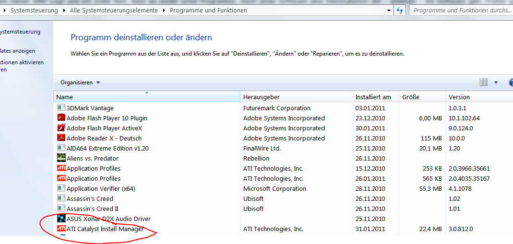Sort by the Installiert am column header
Image resolution: width=513 pixels, height=244 pixels.
pyautogui.click(x=376, y=97)
